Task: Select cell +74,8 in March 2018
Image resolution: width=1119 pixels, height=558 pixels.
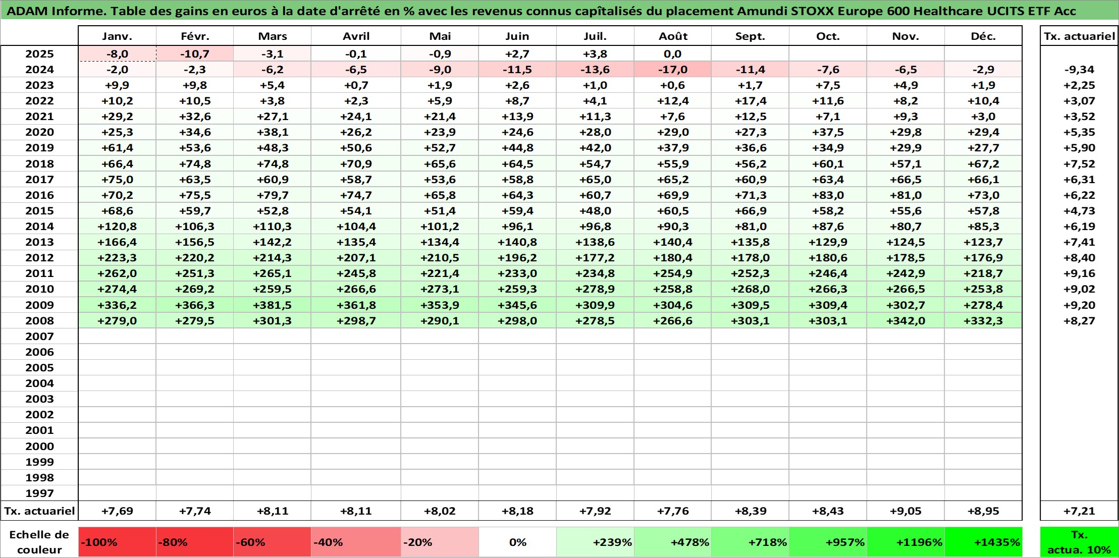Action: pyautogui.click(x=272, y=164)
